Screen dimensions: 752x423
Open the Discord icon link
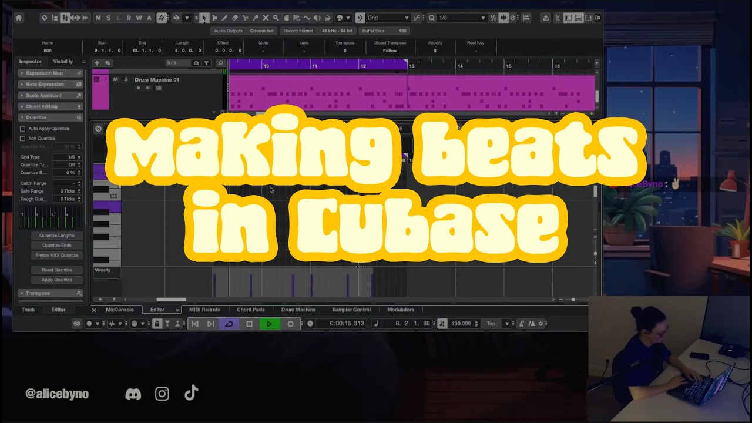133,394
